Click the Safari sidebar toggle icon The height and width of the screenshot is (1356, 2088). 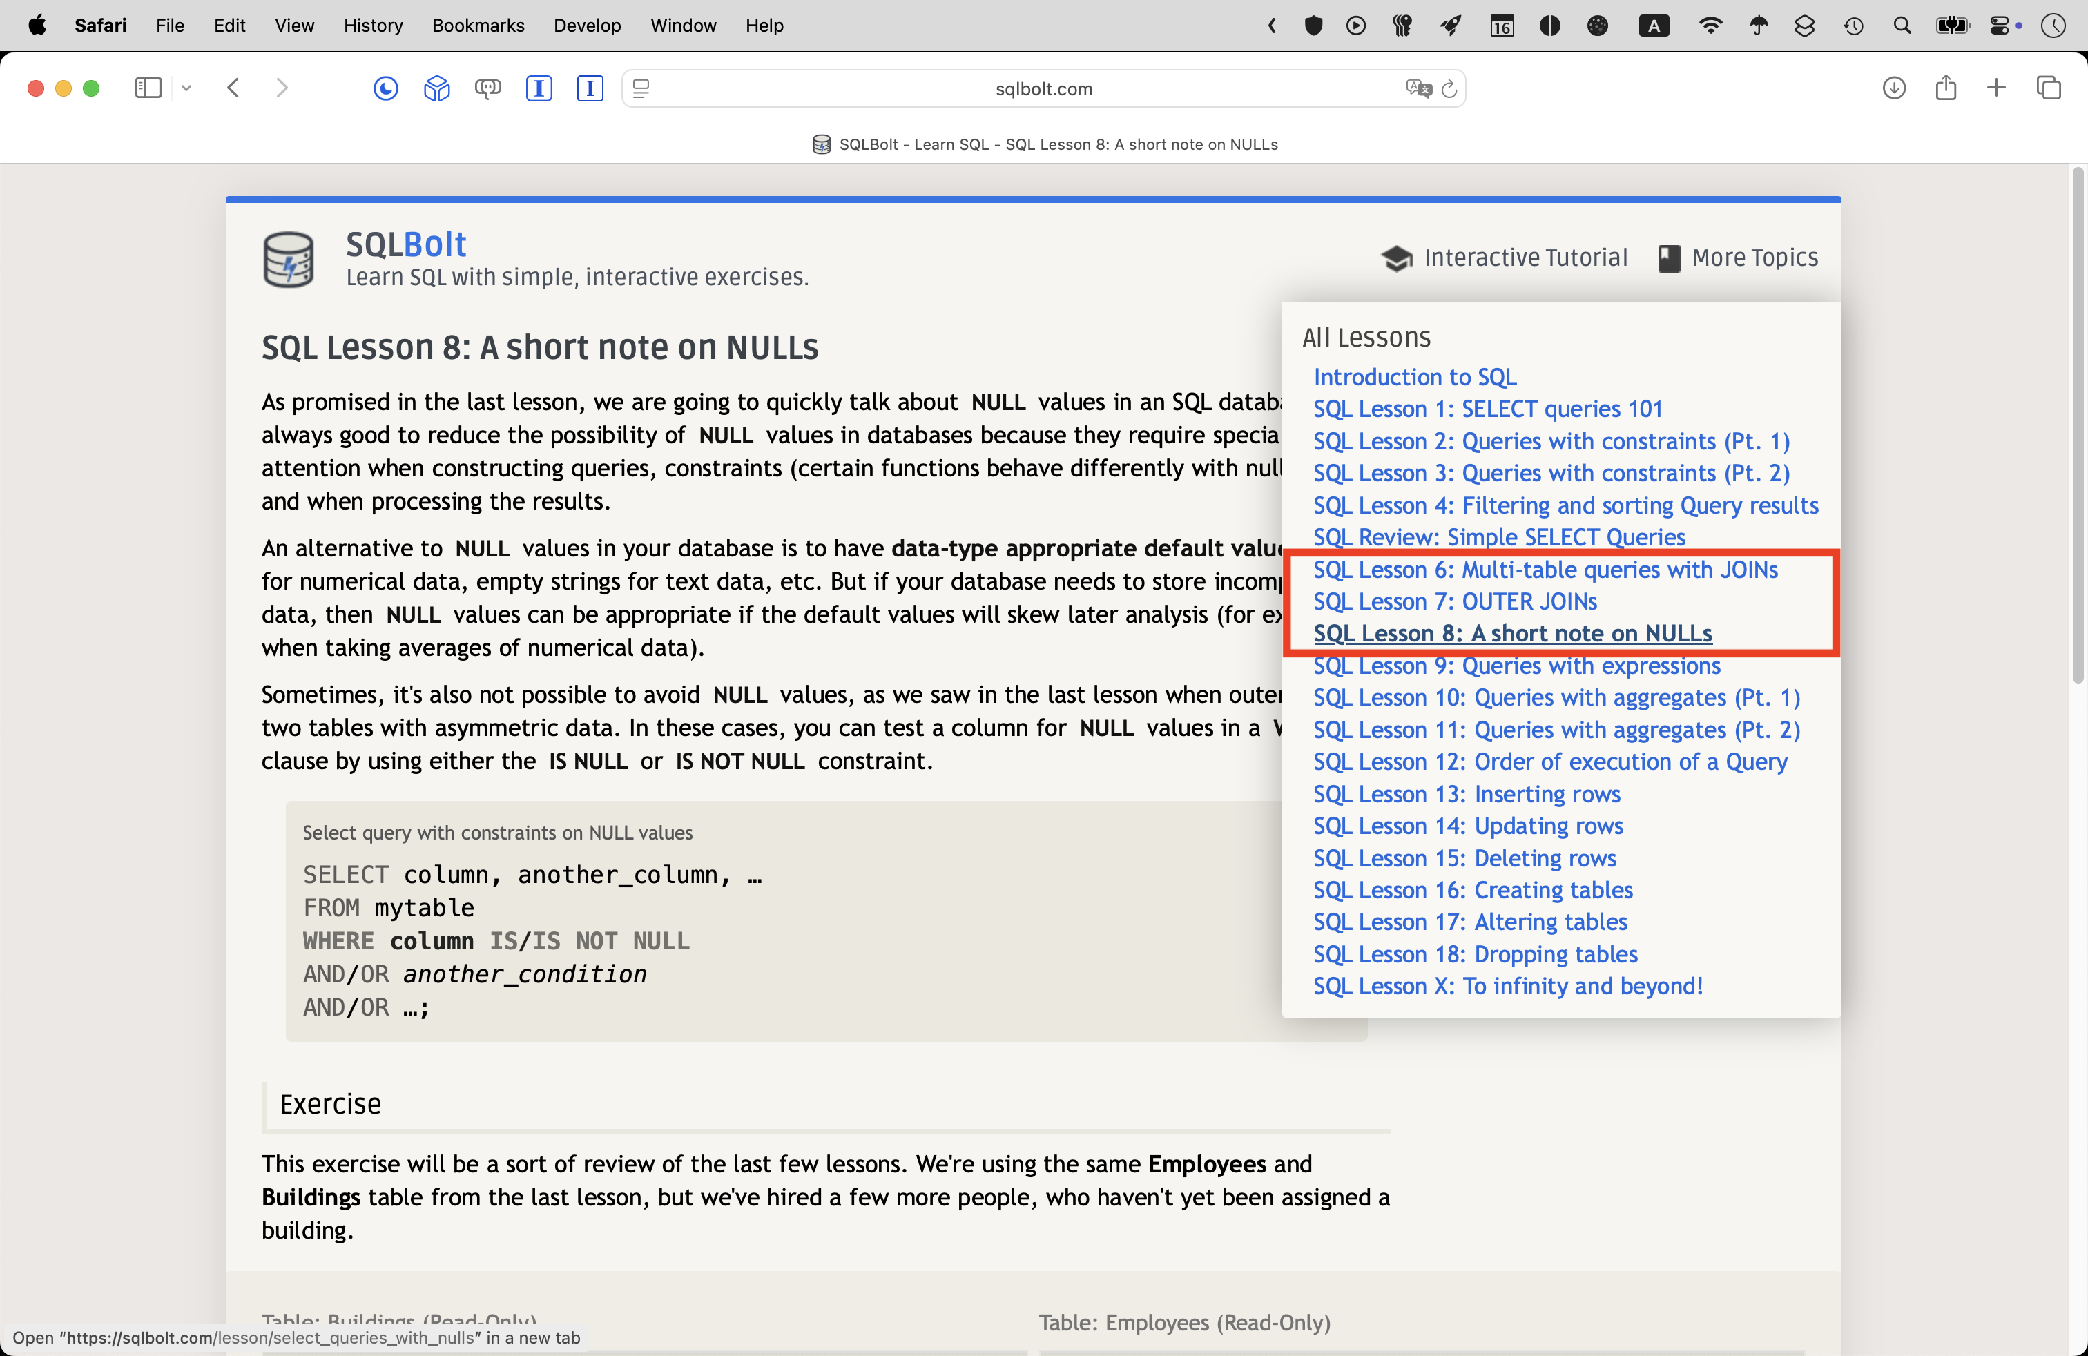148,88
